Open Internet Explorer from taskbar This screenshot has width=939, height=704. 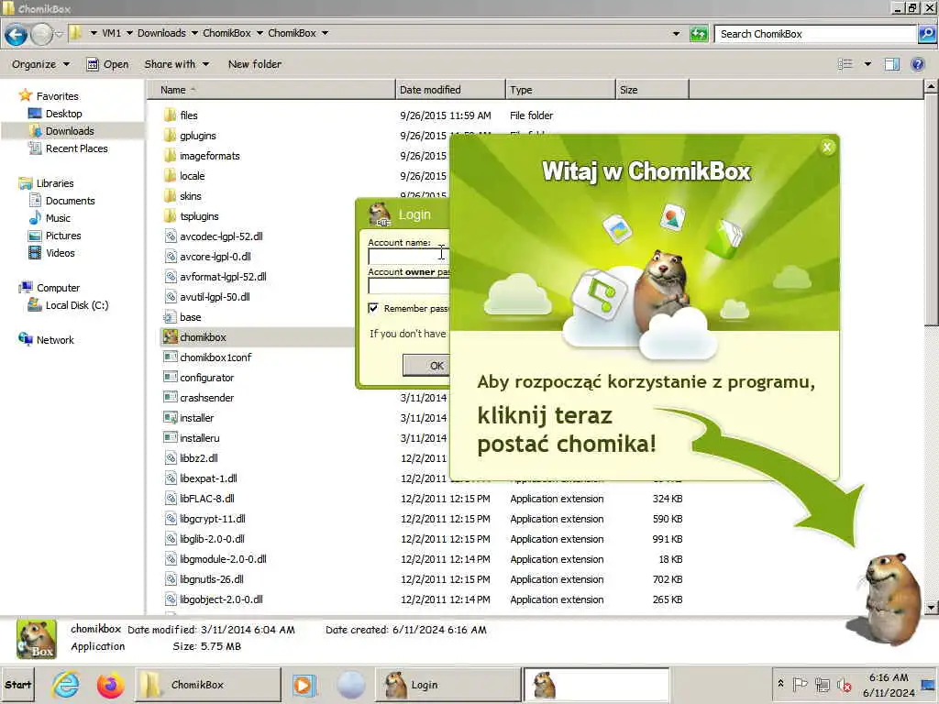pos(66,684)
